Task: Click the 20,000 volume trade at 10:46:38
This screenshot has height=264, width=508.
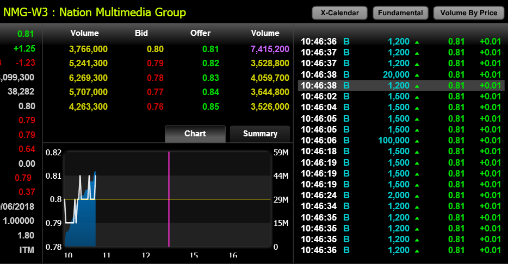Action: pyautogui.click(x=396, y=75)
